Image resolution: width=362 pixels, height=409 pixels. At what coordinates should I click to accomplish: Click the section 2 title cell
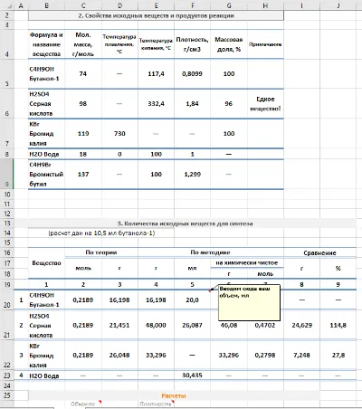tap(156, 15)
